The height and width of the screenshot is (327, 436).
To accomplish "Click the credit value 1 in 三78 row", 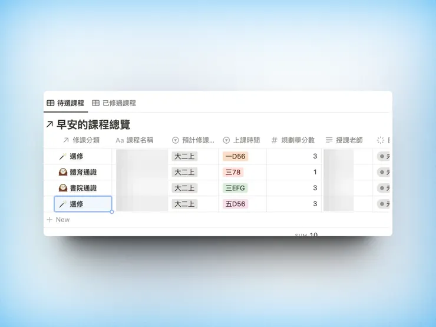I will (315, 172).
